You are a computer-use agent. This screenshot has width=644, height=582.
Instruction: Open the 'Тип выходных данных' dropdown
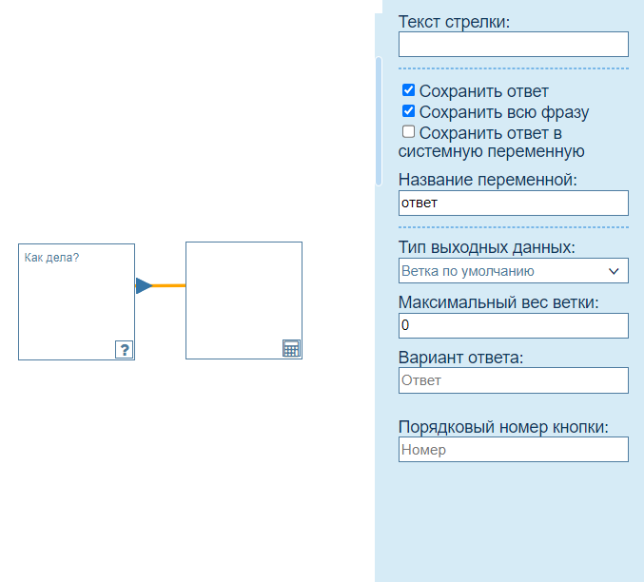click(x=513, y=271)
